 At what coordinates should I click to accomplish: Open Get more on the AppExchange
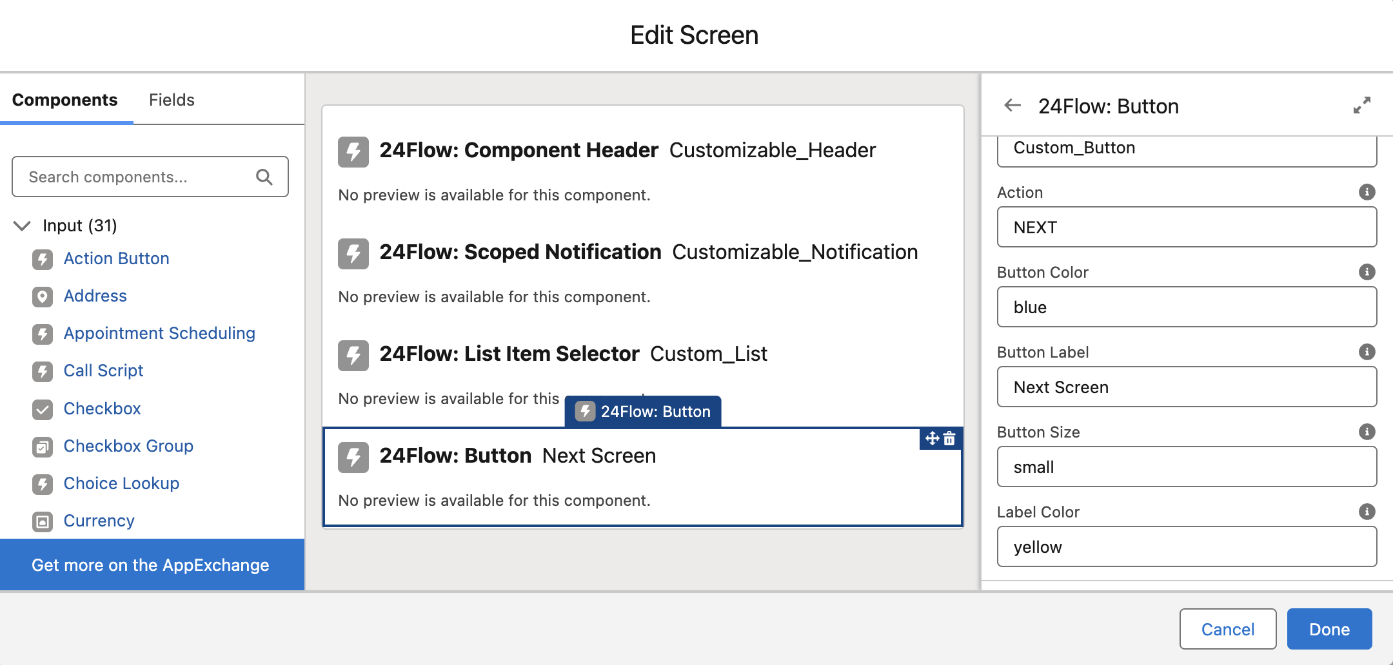coord(151,565)
